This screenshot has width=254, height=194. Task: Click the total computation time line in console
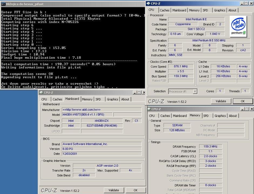click(x=58, y=64)
